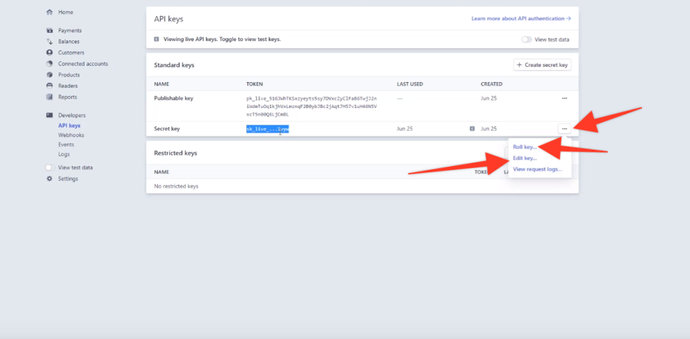Click the pk_live publishable key token
The width and height of the screenshot is (690, 339).
[x=312, y=106]
